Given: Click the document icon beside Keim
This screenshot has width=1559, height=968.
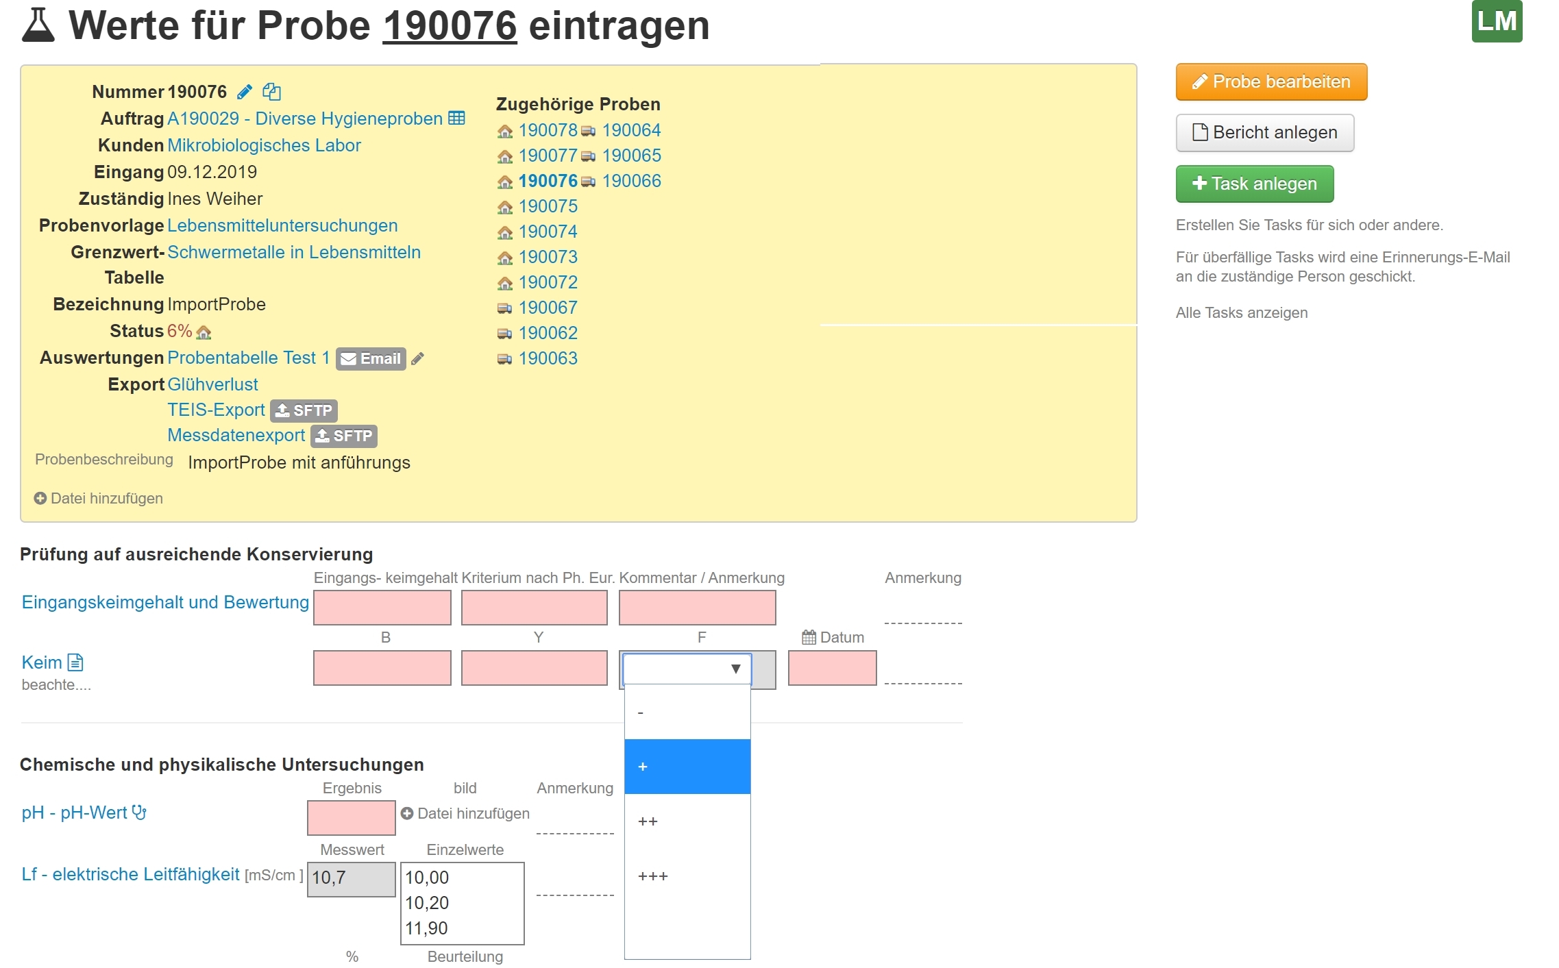Looking at the screenshot, I should tap(75, 662).
